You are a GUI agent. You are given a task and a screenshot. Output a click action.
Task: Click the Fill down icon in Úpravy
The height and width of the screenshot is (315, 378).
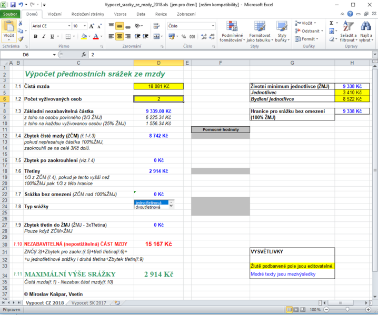pos(332,31)
